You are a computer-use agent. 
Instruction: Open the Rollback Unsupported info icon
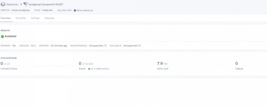click(139, 46)
